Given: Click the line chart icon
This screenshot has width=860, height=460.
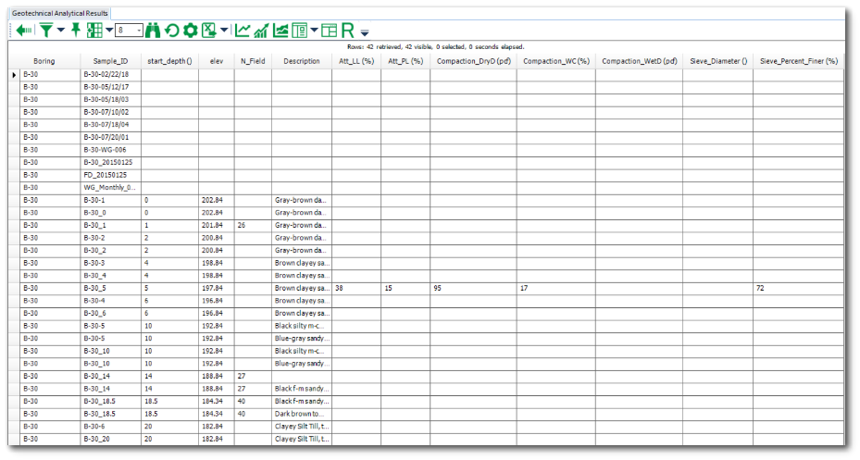Looking at the screenshot, I should click(243, 31).
